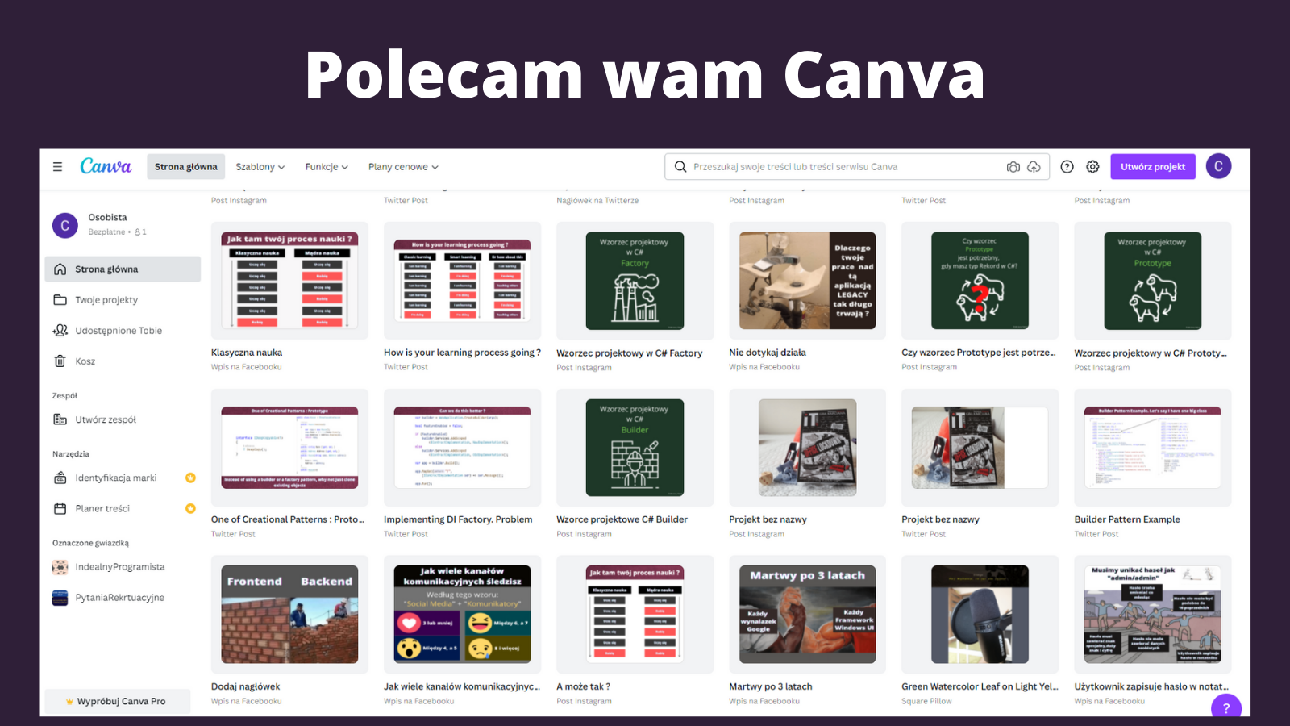
Task: Open the Wzorzec projektowy w C# Factory thumbnail
Action: (635, 281)
